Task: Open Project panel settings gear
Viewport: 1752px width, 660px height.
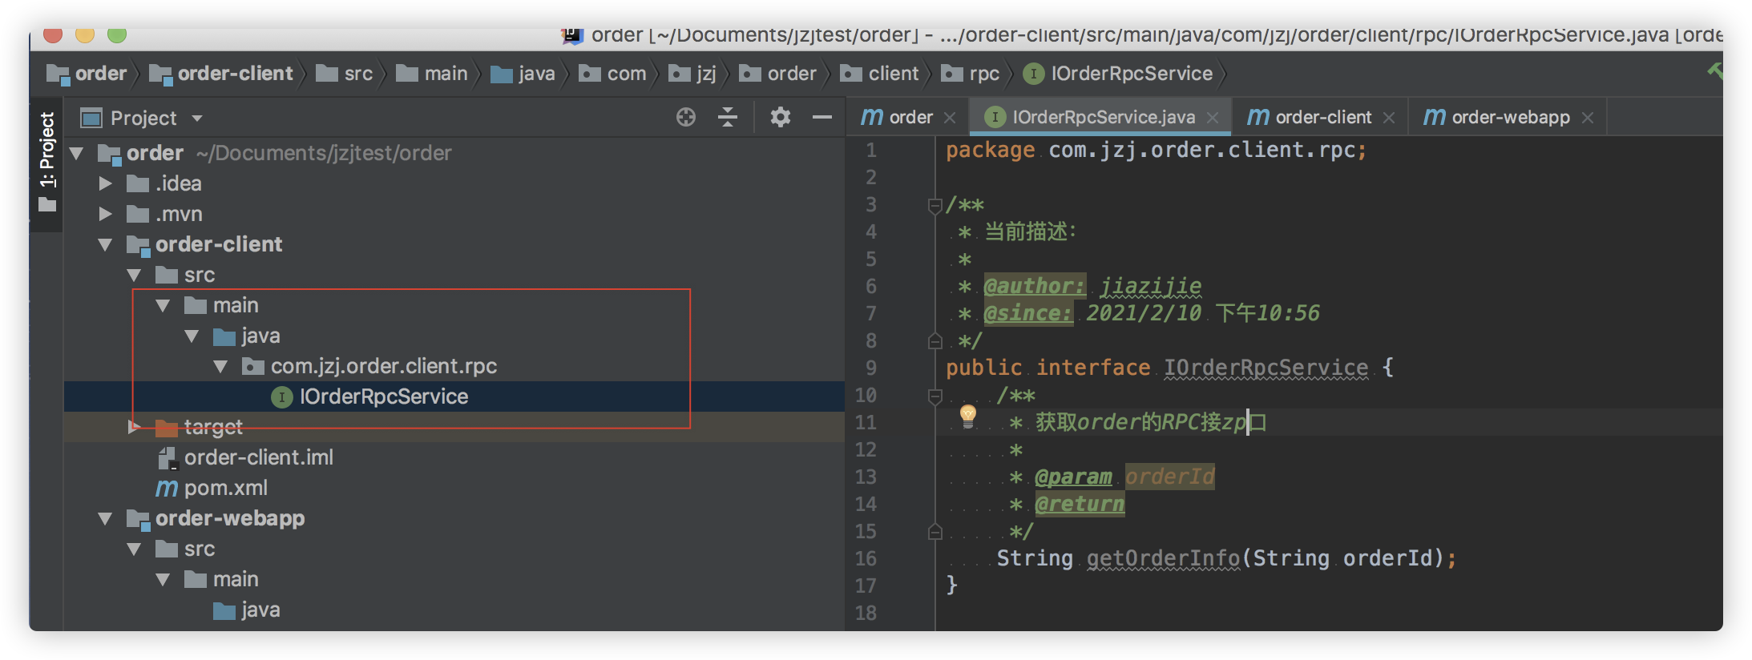Action: click(x=780, y=118)
